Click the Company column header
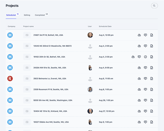This screenshot has width=164, height=131. 11,26
